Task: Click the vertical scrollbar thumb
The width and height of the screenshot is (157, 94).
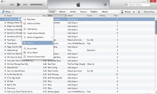Action: [156, 27]
